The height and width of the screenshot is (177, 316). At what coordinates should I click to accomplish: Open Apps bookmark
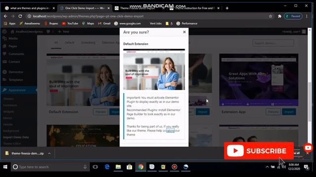pyautogui.click(x=10, y=24)
